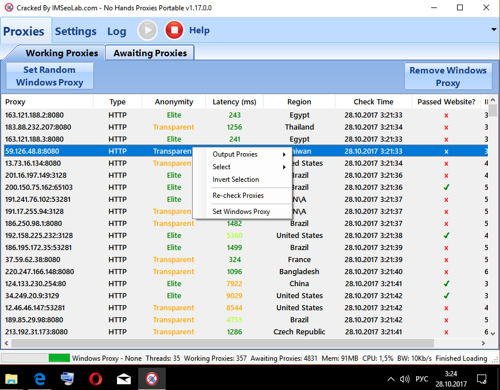Click the volume speaker tray icon

click(404, 379)
